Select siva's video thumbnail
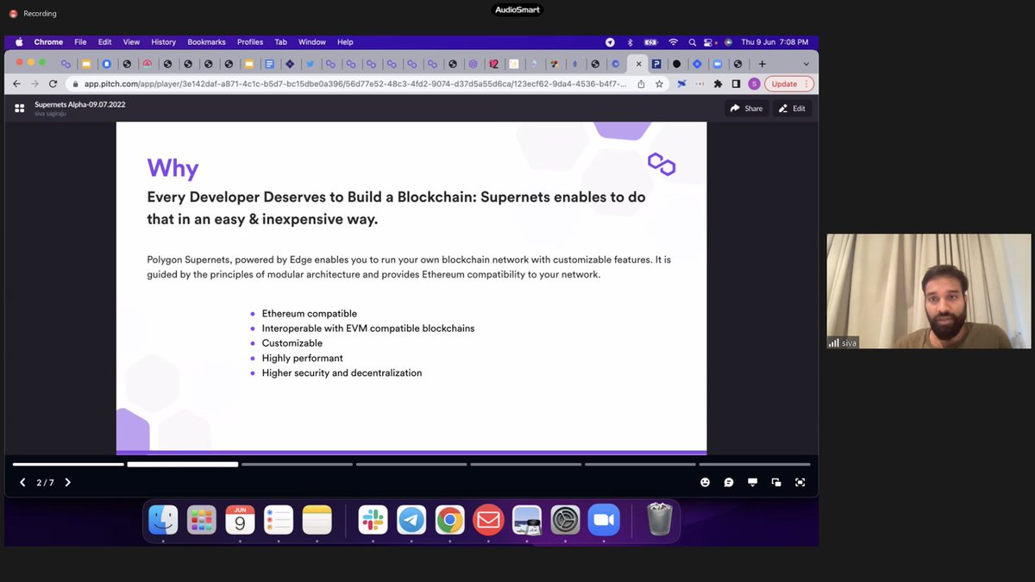This screenshot has height=582, width=1035. 929,291
